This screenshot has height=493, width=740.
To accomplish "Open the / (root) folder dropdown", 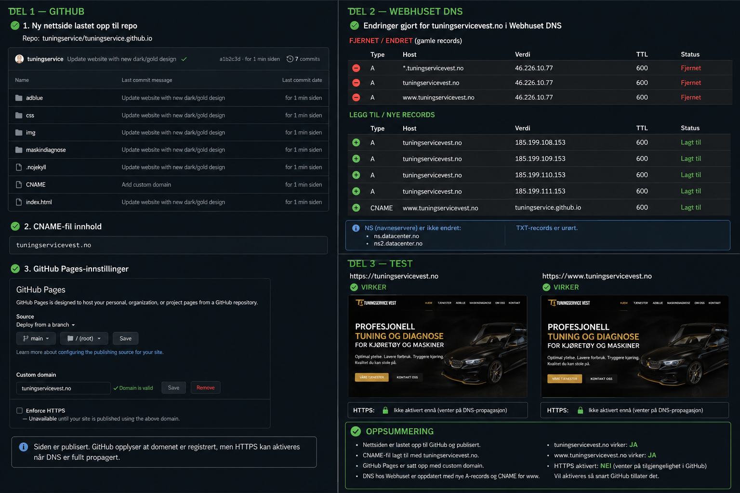I will click(x=84, y=338).
